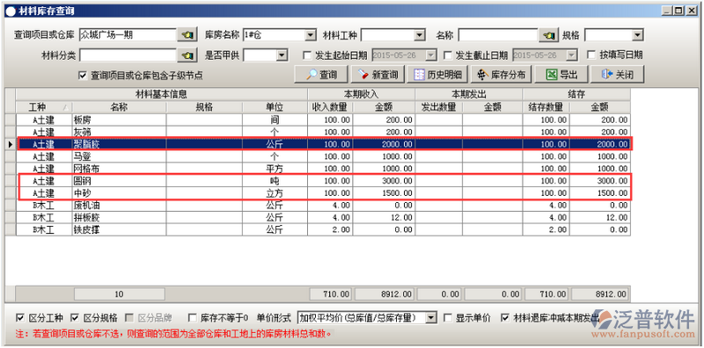Open 库存分布 stock distribution
This screenshot has height=348, width=704.
(501, 75)
